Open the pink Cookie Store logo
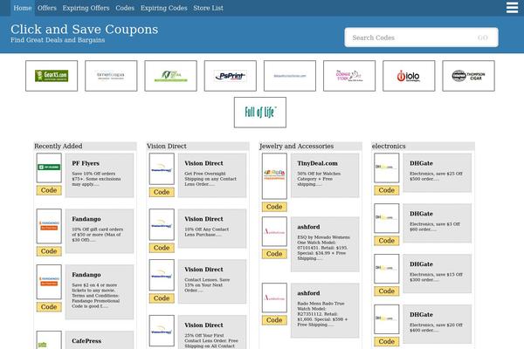The width and height of the screenshot is (524, 349). point(349,76)
